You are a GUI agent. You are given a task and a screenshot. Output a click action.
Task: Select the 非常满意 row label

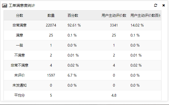[19, 25]
